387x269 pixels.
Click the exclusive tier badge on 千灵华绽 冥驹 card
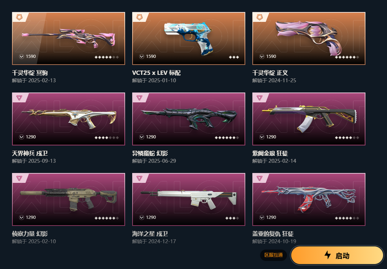tap(19, 17)
